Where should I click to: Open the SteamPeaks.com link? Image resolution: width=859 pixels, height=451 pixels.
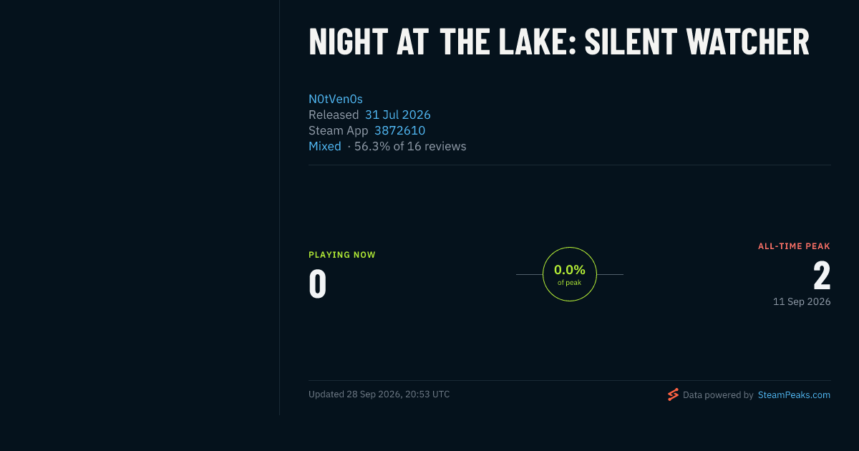click(x=794, y=394)
